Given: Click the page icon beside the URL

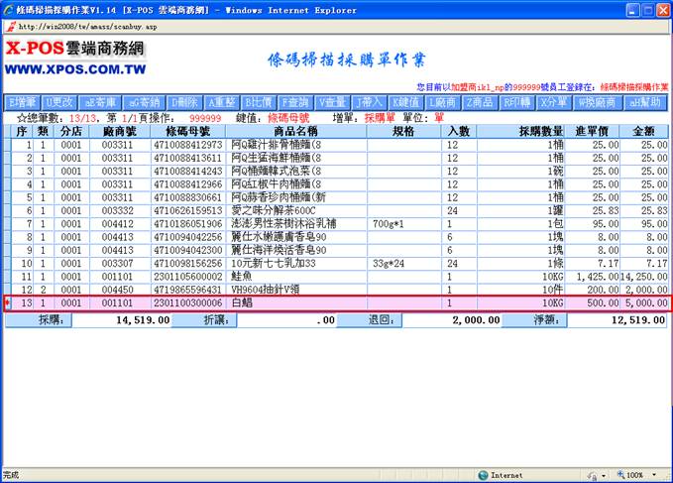Looking at the screenshot, I should (x=10, y=26).
